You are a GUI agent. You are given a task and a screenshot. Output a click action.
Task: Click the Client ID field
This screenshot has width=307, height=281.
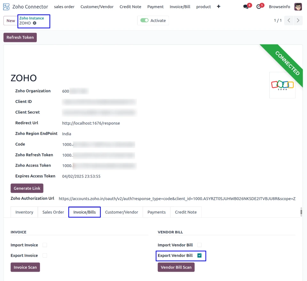coord(99,102)
